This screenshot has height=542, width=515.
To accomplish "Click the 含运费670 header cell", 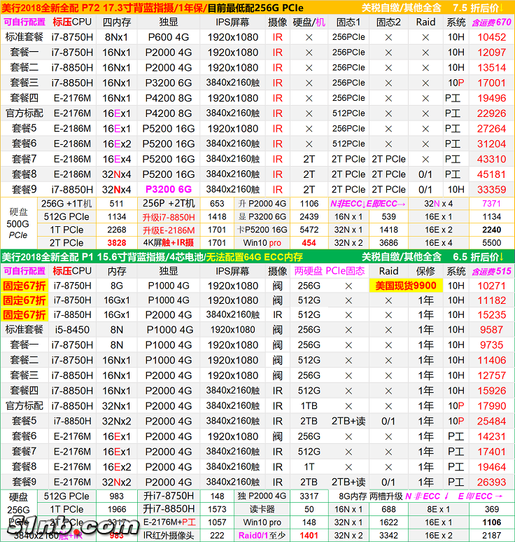I will click(491, 22).
